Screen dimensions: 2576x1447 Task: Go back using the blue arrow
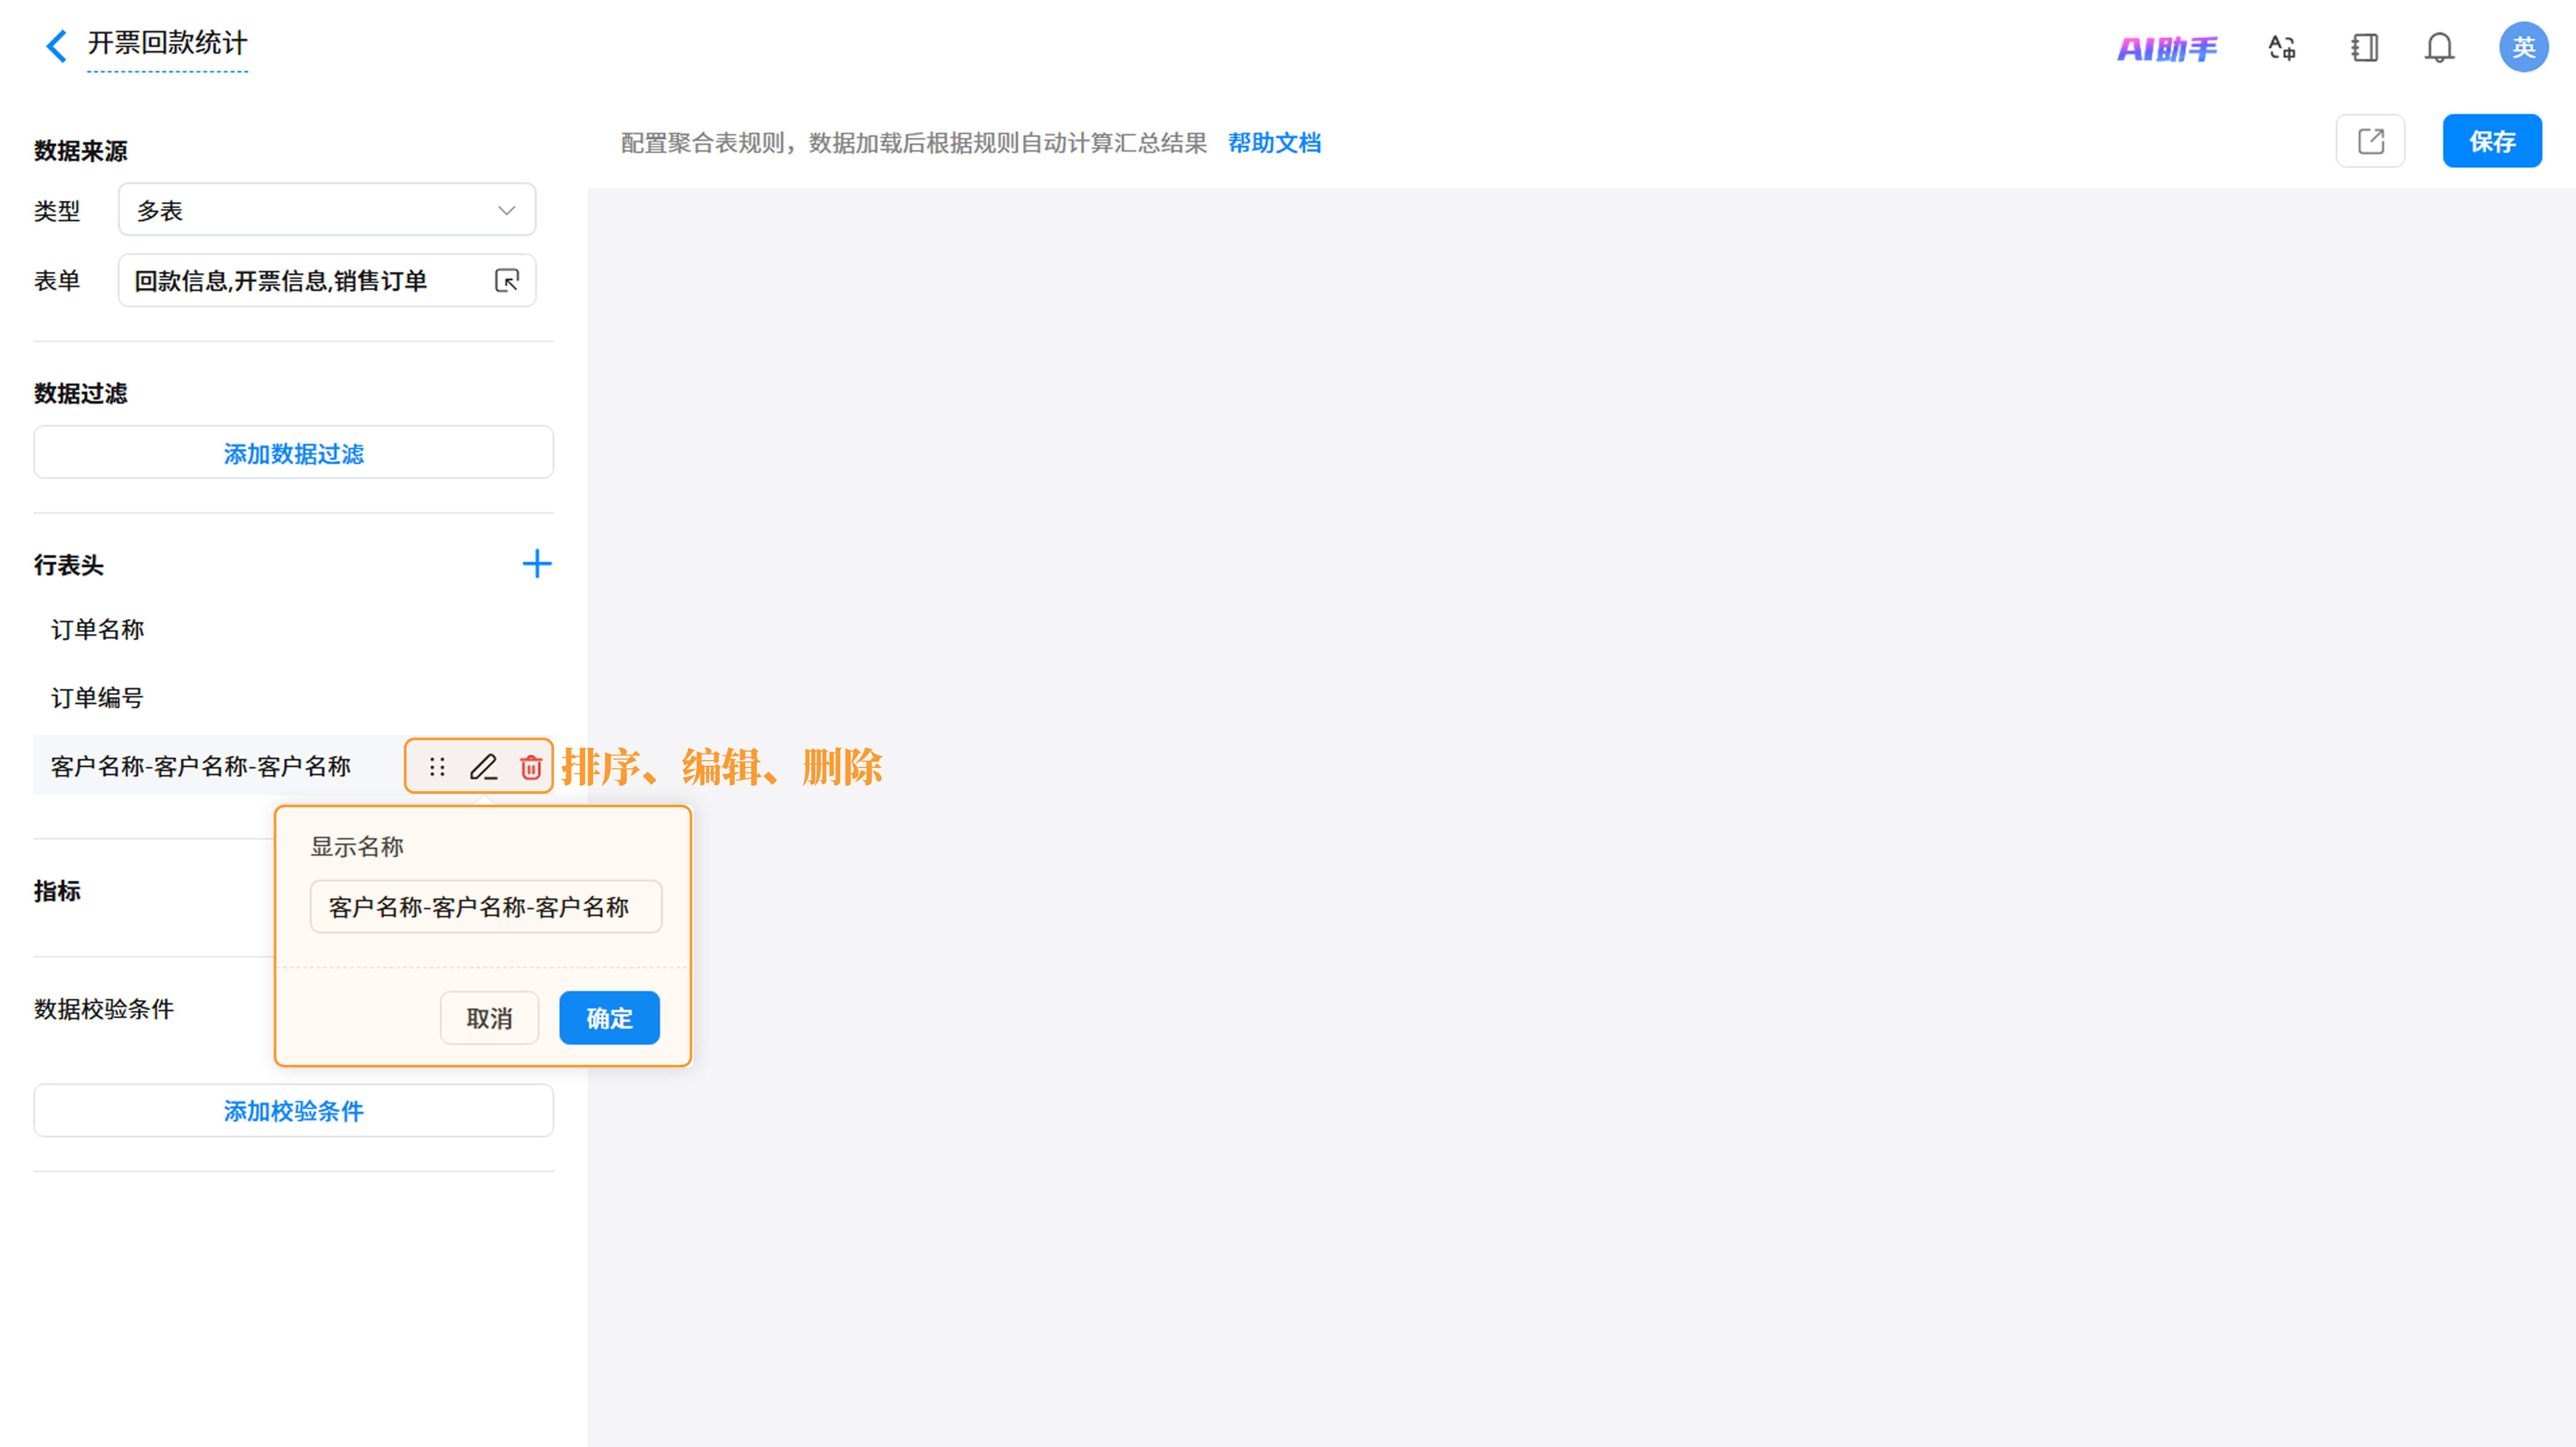click(56, 46)
